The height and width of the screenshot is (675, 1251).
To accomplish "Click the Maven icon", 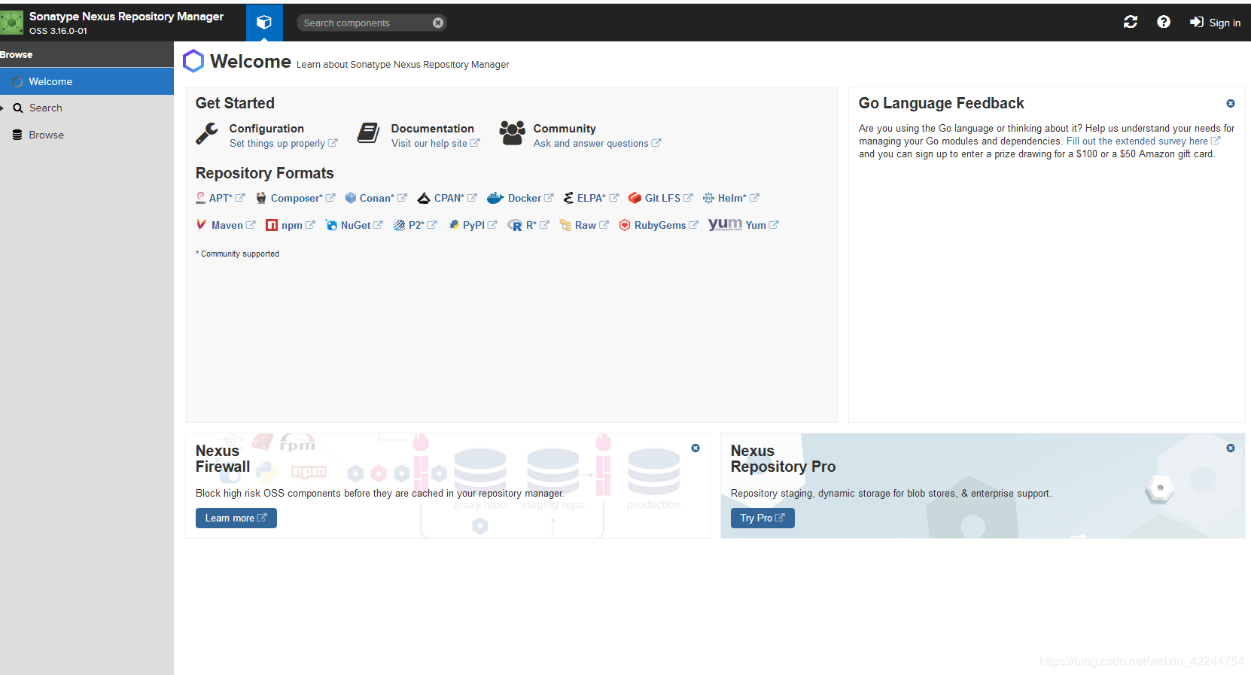I will pyautogui.click(x=202, y=224).
